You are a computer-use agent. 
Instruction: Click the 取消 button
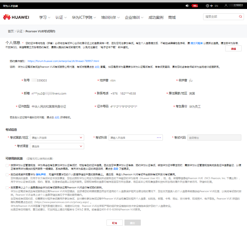(x=115, y=223)
